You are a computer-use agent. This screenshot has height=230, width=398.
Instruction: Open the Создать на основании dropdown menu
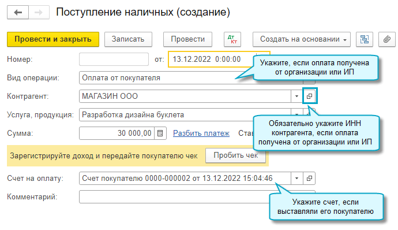coord(302,39)
